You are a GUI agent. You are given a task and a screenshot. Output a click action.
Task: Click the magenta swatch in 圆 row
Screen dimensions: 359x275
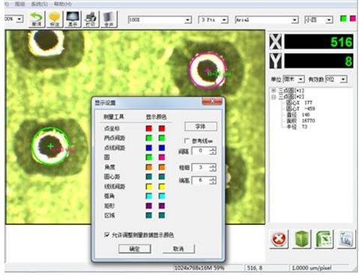(x=162, y=157)
